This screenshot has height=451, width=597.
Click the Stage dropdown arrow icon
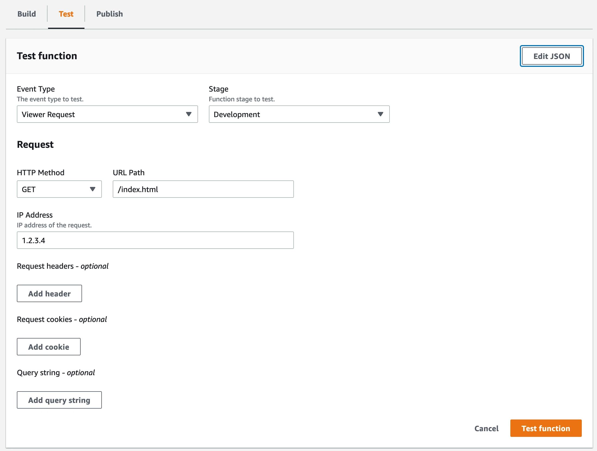point(380,114)
